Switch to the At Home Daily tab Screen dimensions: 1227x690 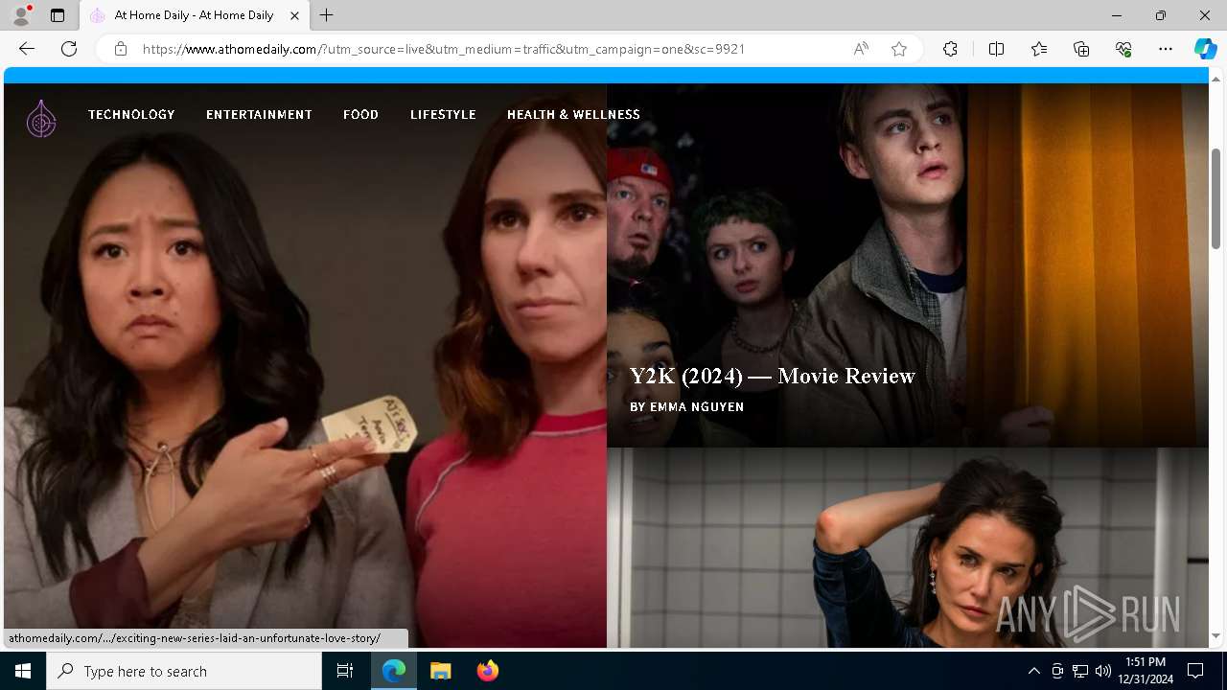[195, 15]
